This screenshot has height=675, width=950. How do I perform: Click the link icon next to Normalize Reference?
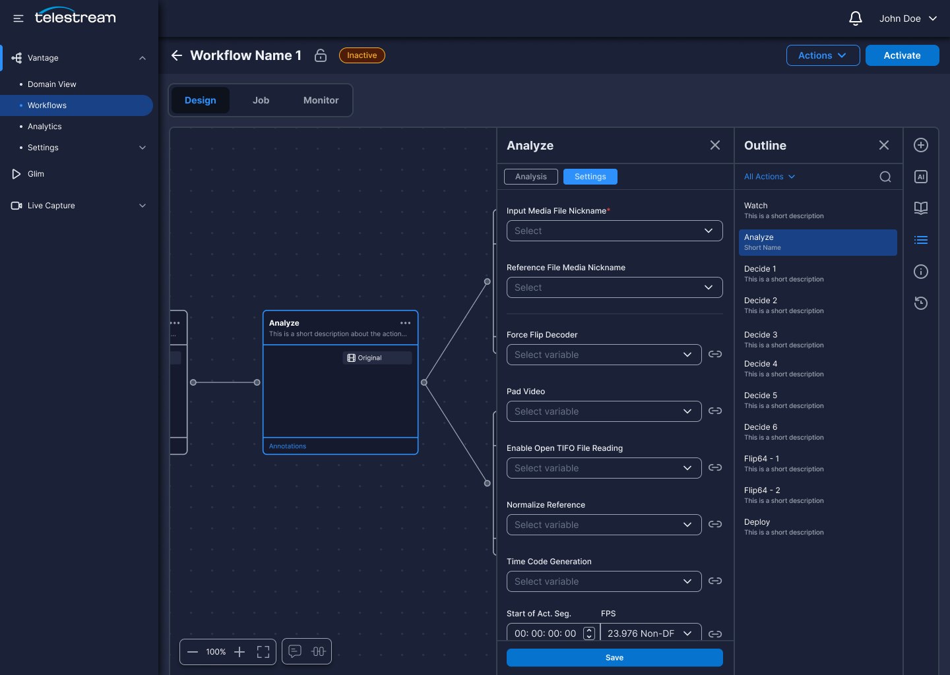[x=715, y=524]
